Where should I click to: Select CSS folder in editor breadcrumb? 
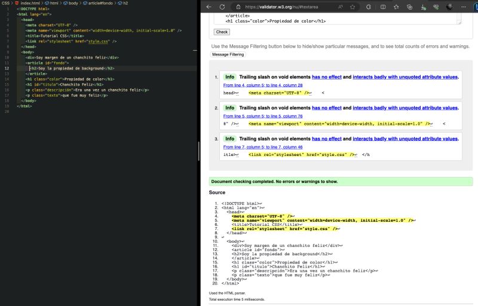point(5,3)
